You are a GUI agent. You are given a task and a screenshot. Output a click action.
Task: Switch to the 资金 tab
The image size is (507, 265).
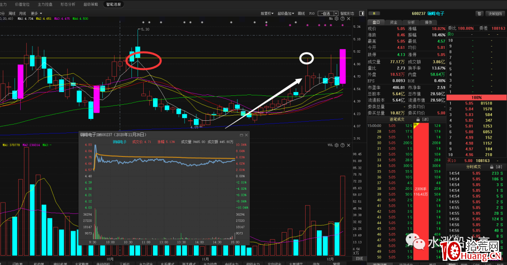pos(393,22)
